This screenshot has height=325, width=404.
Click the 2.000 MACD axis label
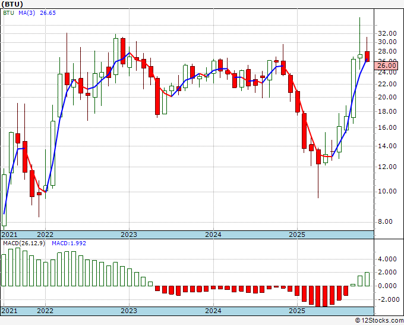[x=387, y=273]
